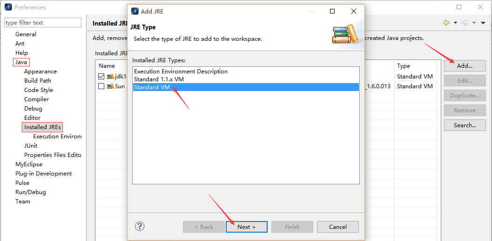Open Compiler preferences

tap(36, 99)
